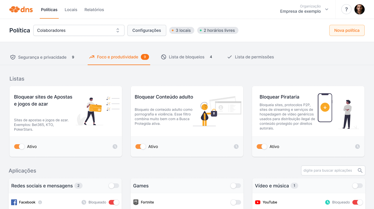Image resolution: width=374 pixels, height=209 pixels.
Task: Disable the gambling sites blocking toggle
Action: click(19, 147)
